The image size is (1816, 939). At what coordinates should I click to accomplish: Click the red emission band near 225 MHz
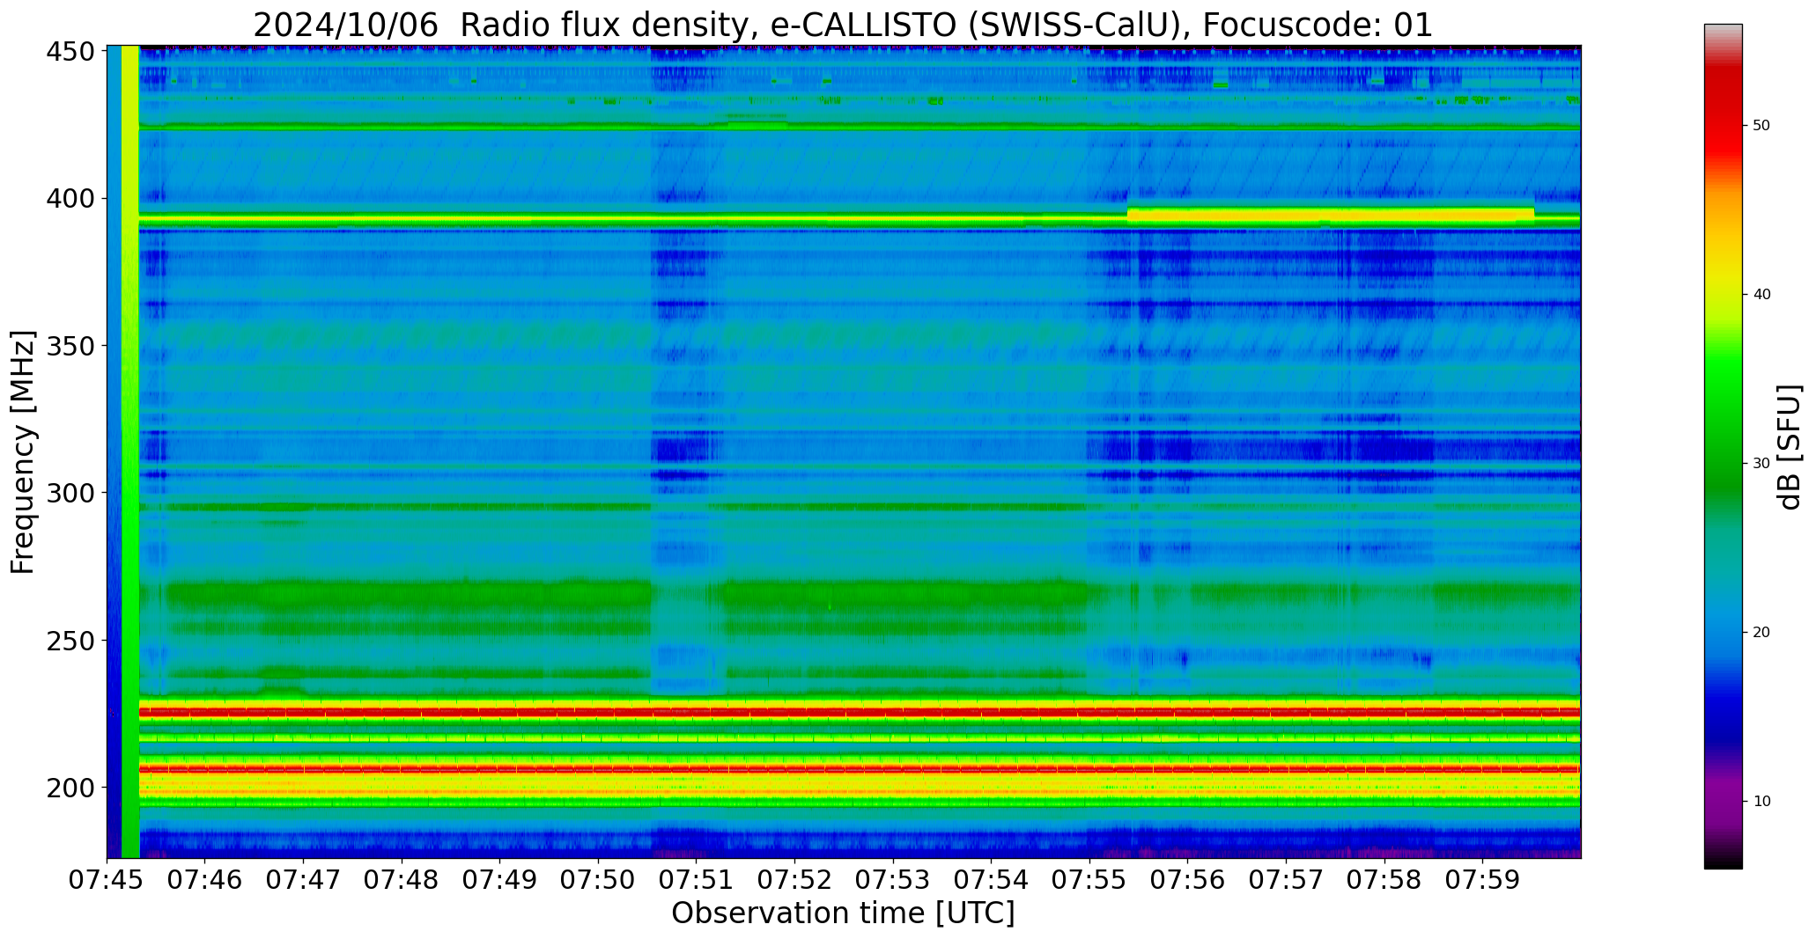point(860,711)
